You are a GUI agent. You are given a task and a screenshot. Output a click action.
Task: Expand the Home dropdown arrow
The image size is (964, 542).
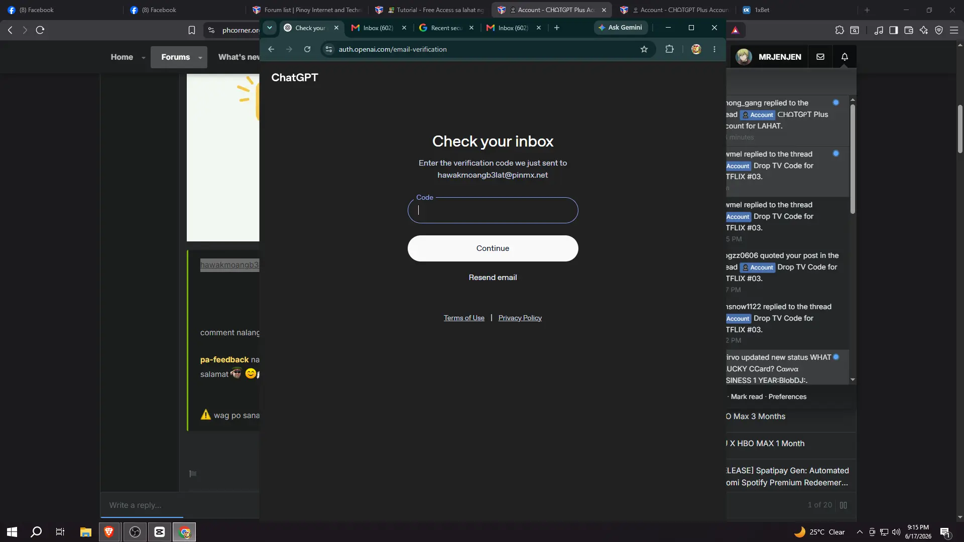pos(144,58)
